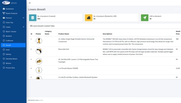181x103 pixels.
Task: Select Green Top partner
Action: tap(9, 23)
